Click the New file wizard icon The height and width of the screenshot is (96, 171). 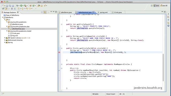[3, 6]
